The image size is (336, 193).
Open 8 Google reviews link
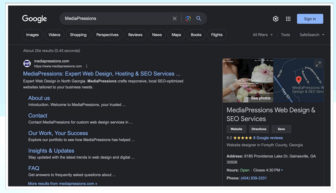pos(268,138)
